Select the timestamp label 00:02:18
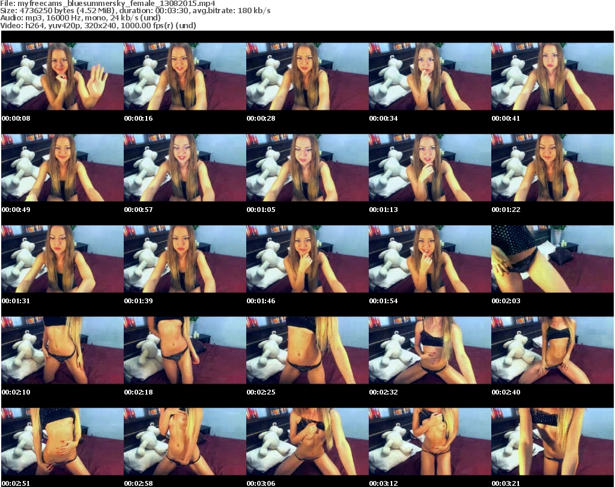This screenshot has width=615, height=487. click(139, 392)
